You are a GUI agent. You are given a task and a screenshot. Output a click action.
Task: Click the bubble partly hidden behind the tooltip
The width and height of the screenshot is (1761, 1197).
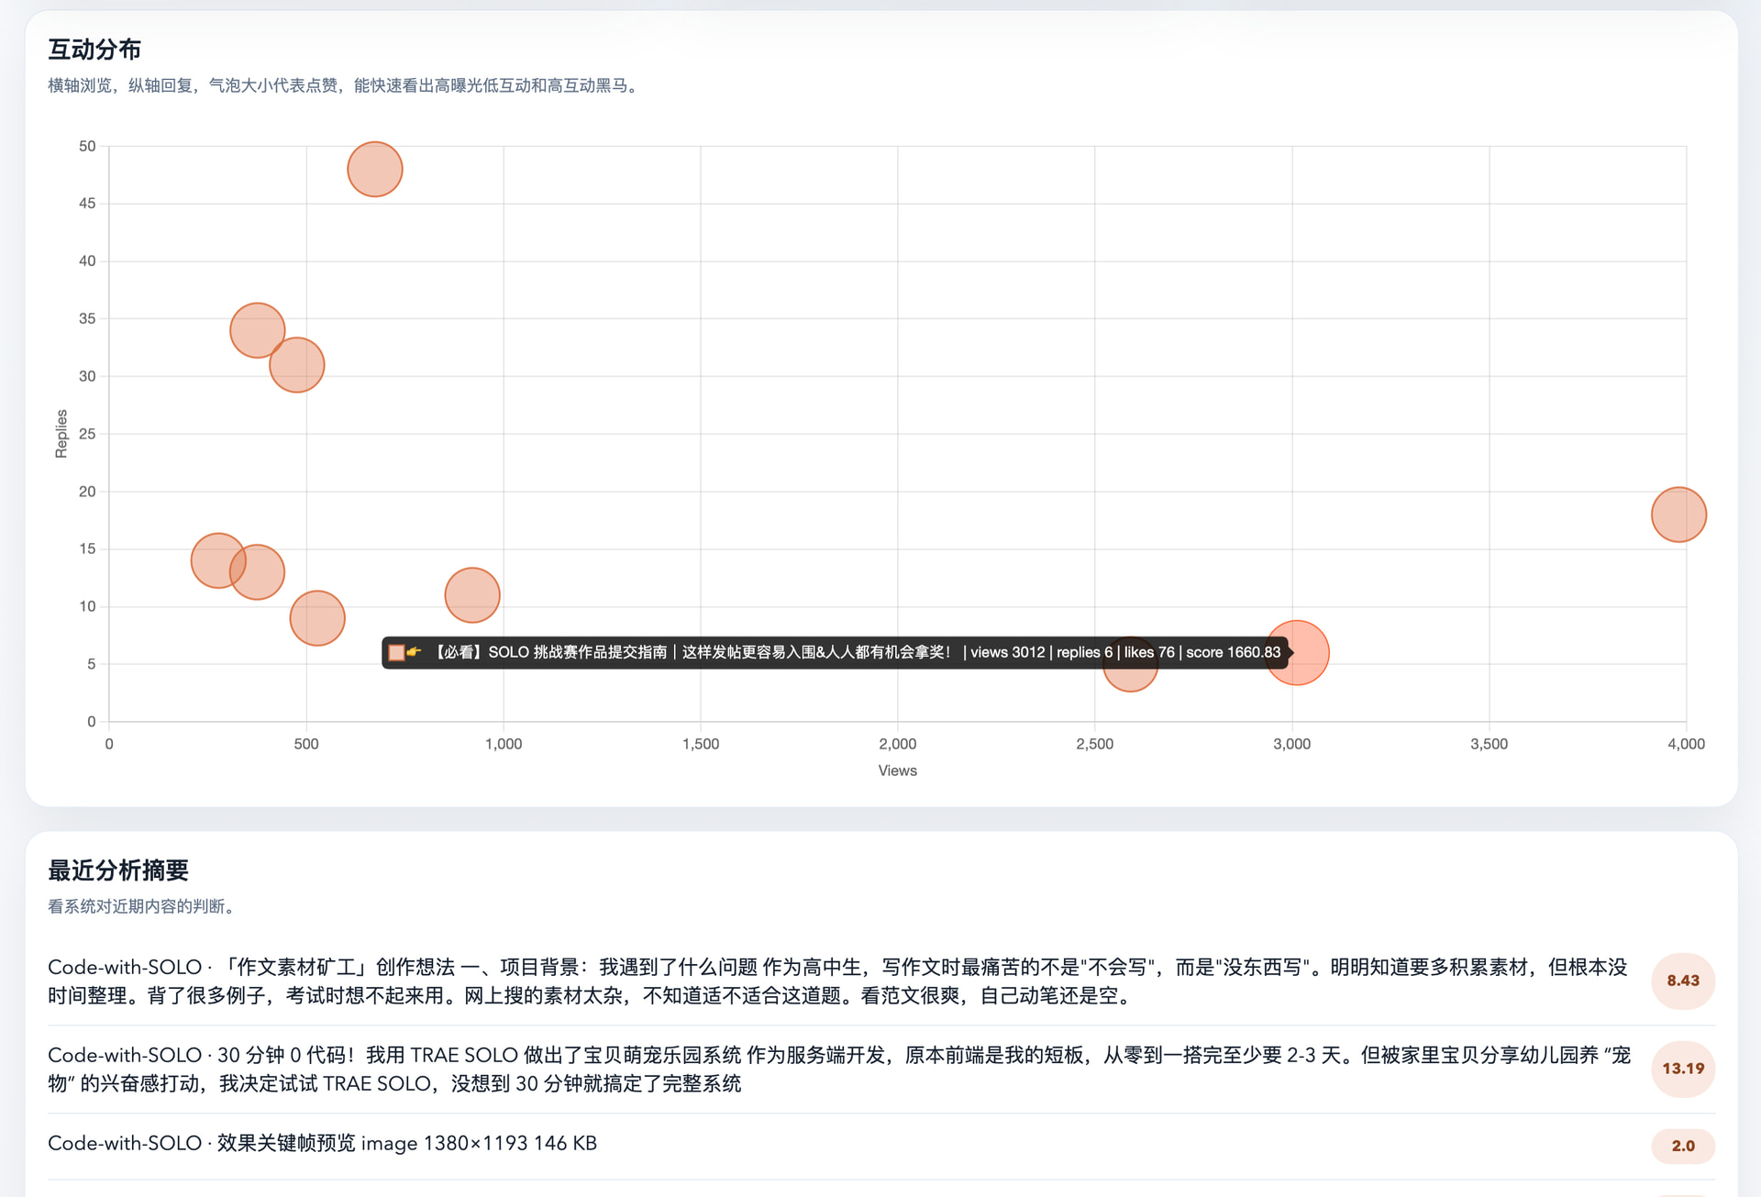coord(1130,679)
